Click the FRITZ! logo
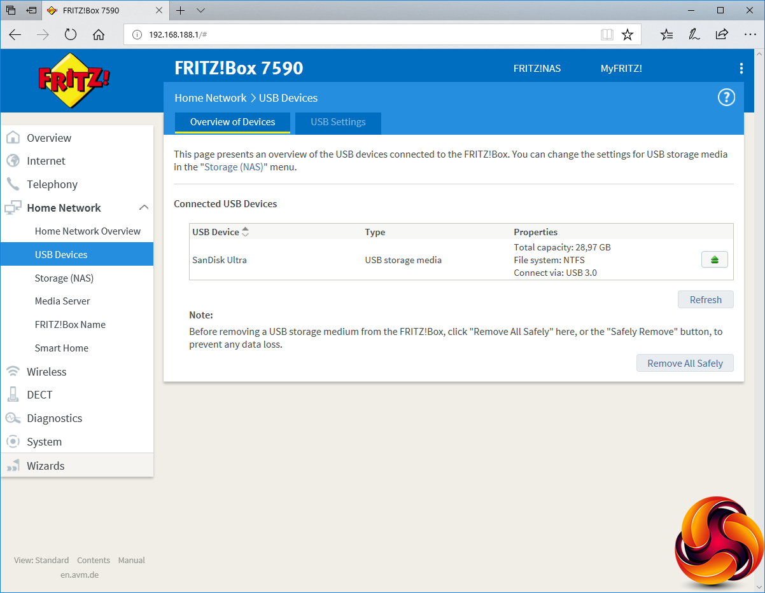Viewport: 765px width, 593px height. tap(75, 80)
